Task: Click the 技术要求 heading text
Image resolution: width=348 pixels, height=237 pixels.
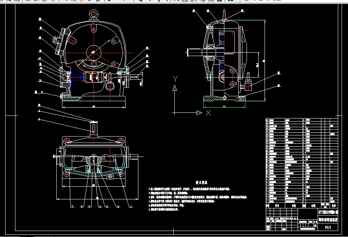Action: 201,182
